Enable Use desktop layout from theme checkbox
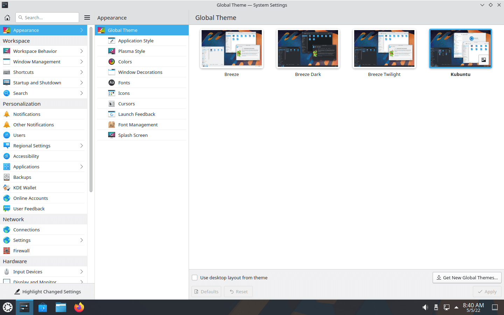Screen dimensions: 504x315 (x=195, y=278)
